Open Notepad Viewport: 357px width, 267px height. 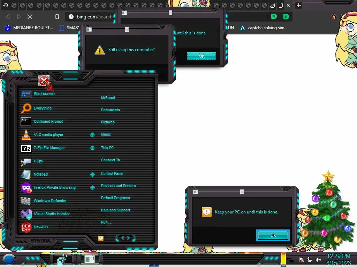coord(35,174)
